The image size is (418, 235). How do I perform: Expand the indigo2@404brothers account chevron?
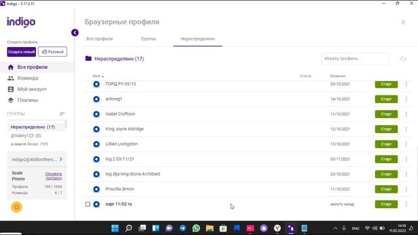click(x=61, y=159)
